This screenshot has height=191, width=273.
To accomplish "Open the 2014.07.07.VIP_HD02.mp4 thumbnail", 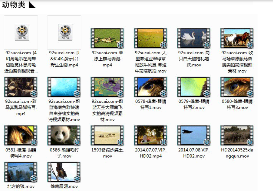I will tap(151, 135).
